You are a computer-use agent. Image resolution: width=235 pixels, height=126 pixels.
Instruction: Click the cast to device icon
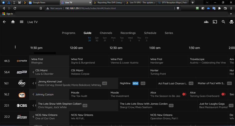(x=215, y=22)
